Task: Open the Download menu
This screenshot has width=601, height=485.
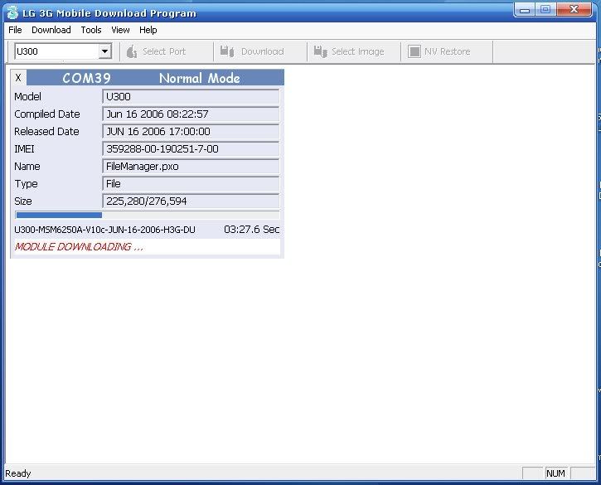Action: 51,30
